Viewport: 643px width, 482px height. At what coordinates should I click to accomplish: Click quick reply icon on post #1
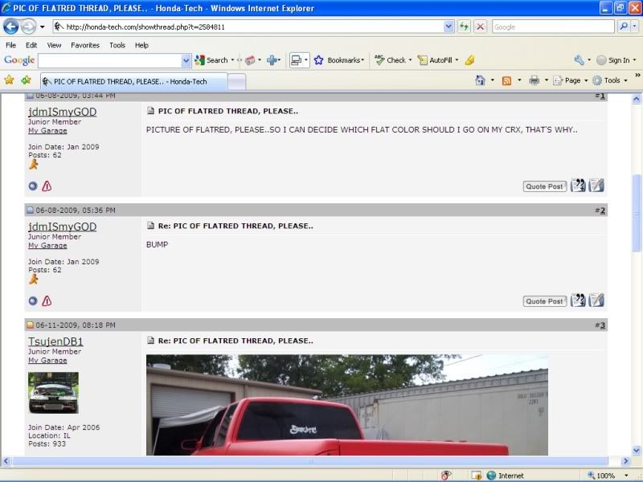pos(596,186)
